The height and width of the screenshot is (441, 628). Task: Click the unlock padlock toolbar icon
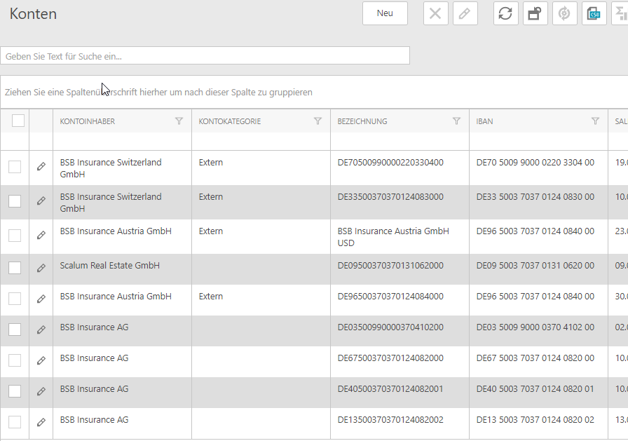(535, 13)
